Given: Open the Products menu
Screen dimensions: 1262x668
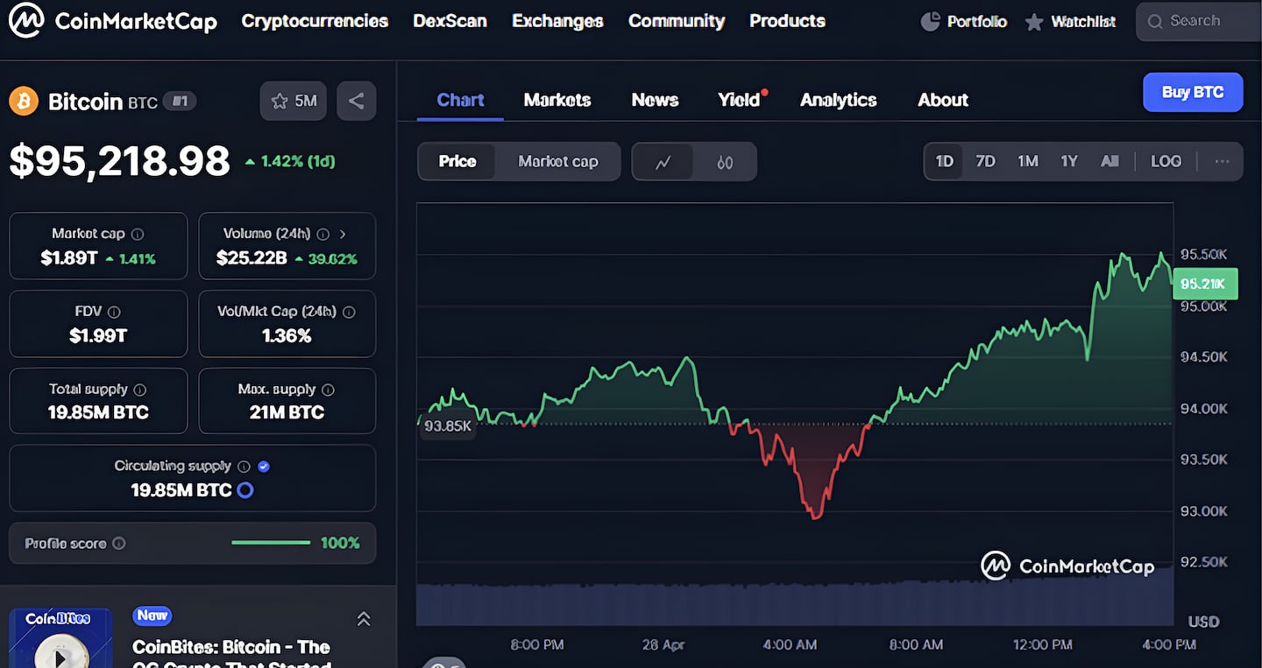Looking at the screenshot, I should [787, 21].
